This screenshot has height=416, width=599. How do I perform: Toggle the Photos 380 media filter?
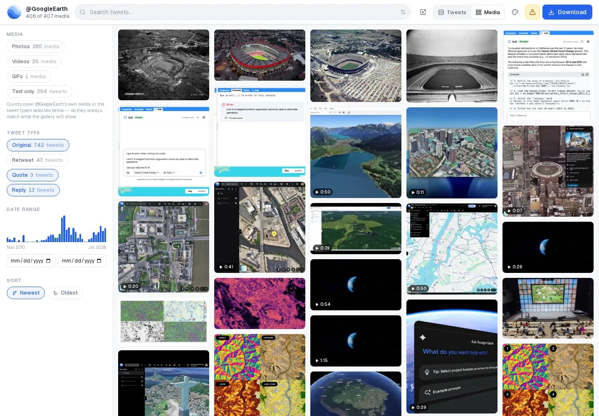tap(36, 47)
